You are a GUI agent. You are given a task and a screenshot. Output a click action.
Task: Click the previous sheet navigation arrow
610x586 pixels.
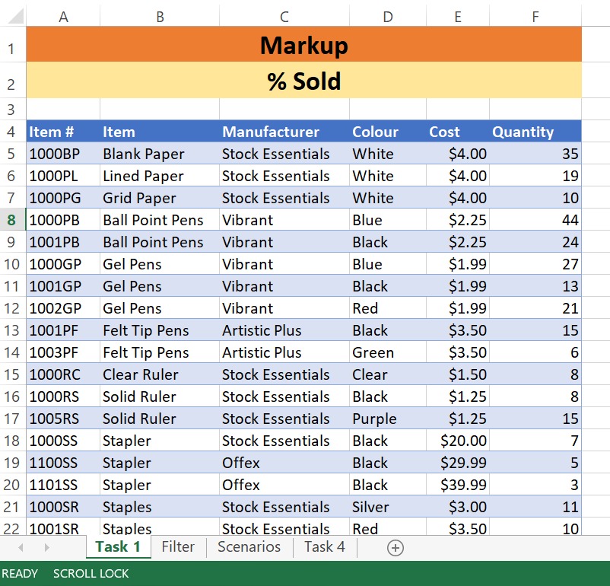pos(21,548)
